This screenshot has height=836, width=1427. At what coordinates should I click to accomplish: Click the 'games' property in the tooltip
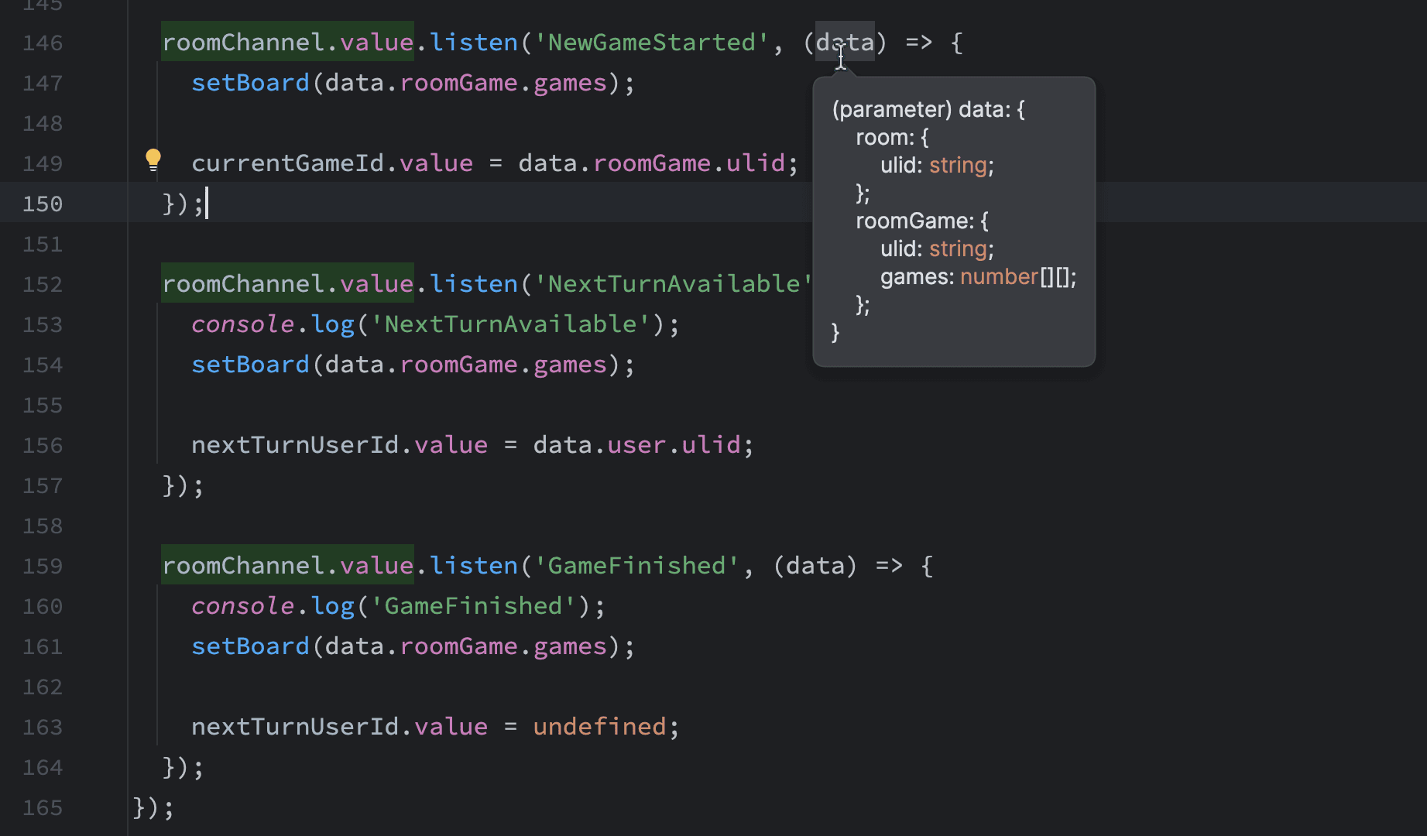pyautogui.click(x=916, y=276)
